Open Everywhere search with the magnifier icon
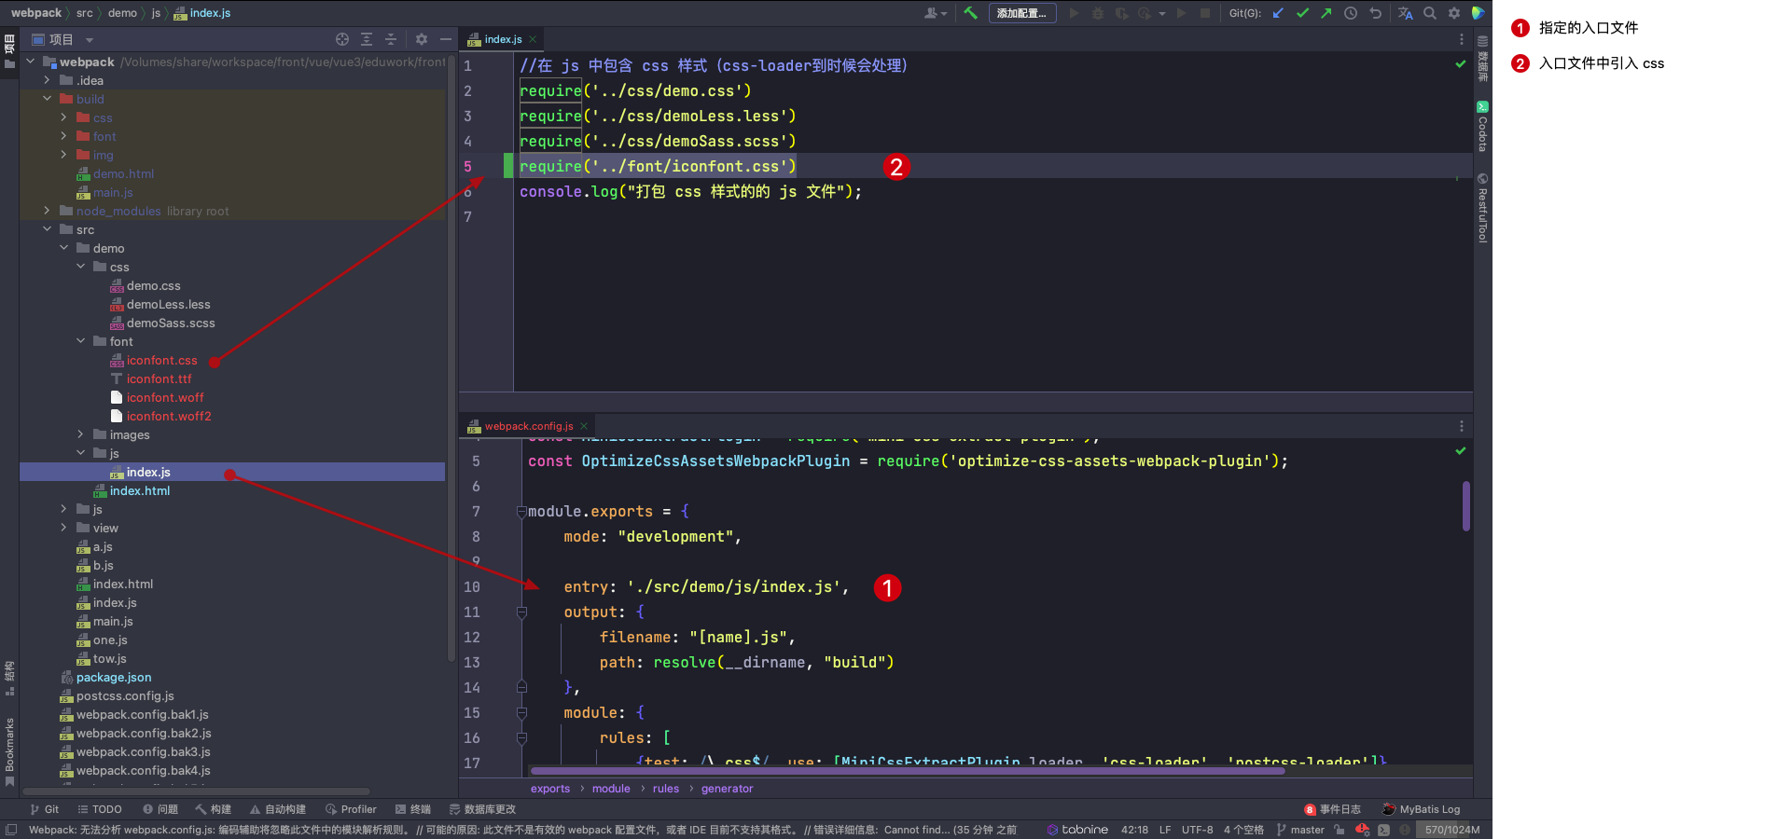 (x=1430, y=13)
